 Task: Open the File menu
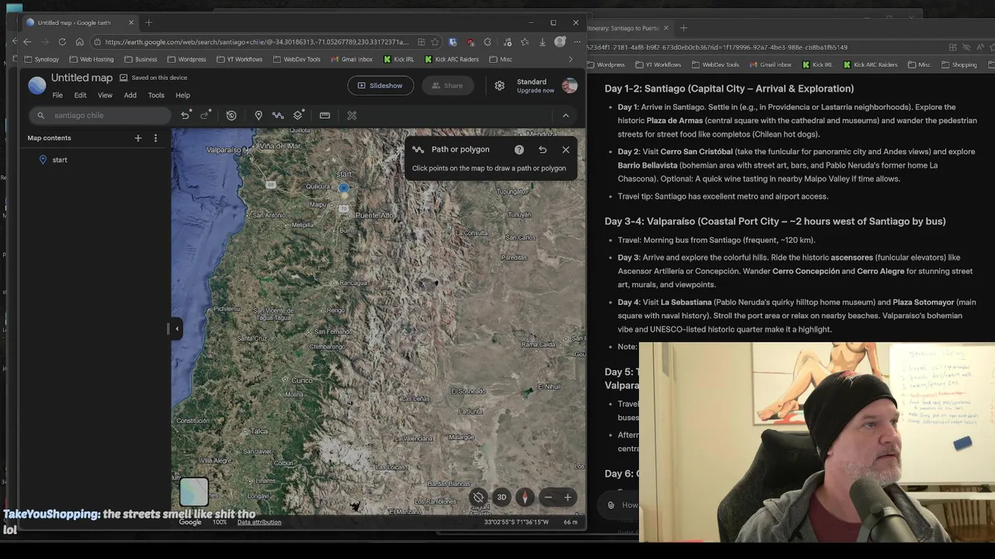[x=58, y=95]
